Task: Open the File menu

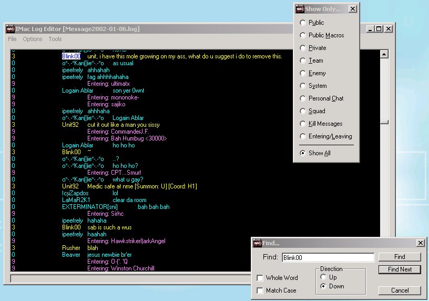Action: point(12,39)
